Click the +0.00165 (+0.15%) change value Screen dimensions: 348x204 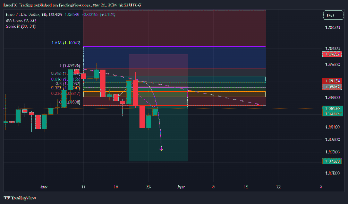point(99,15)
